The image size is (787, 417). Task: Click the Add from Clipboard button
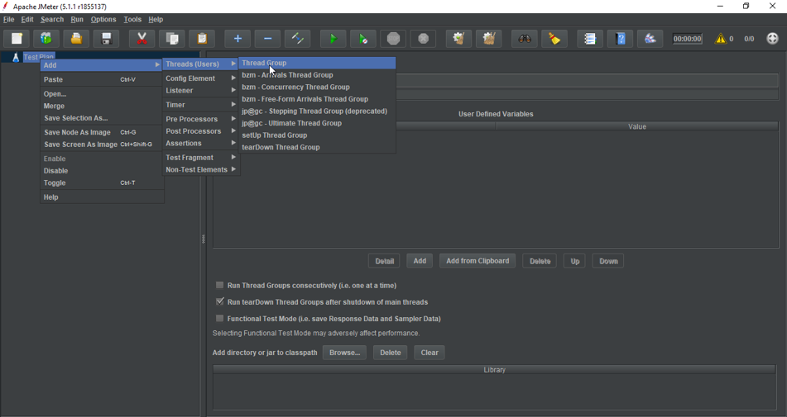(x=477, y=261)
